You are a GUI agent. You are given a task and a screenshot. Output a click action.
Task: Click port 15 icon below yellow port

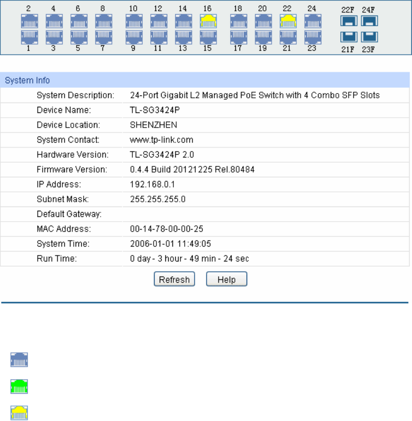click(208, 37)
